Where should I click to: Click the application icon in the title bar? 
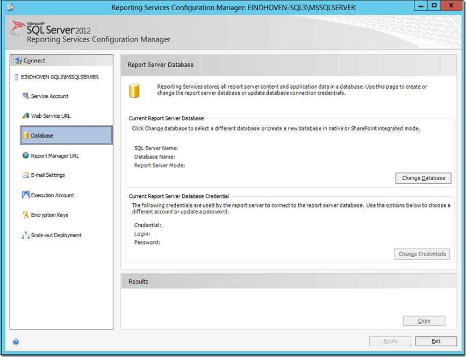click(10, 7)
